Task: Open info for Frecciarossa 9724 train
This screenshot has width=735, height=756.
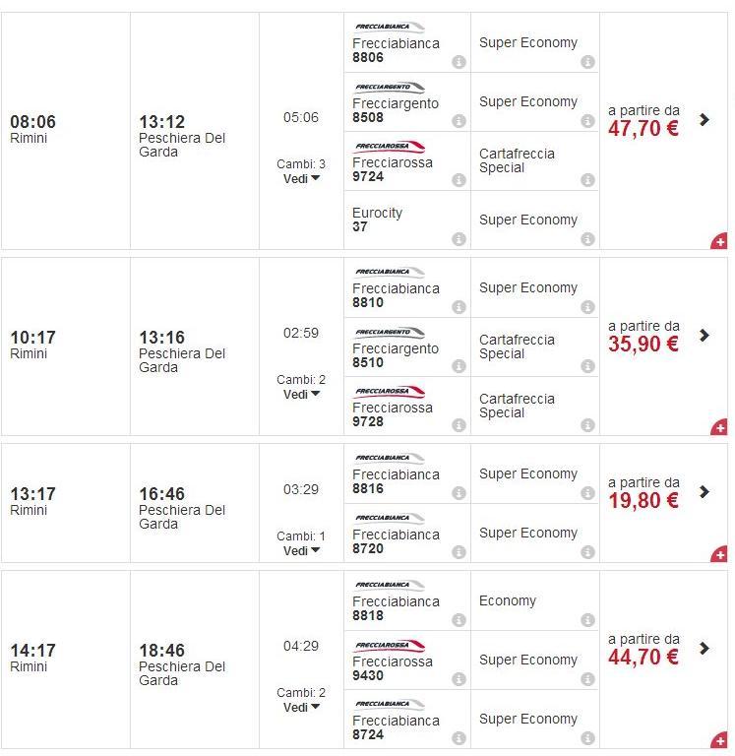Action: 459,180
